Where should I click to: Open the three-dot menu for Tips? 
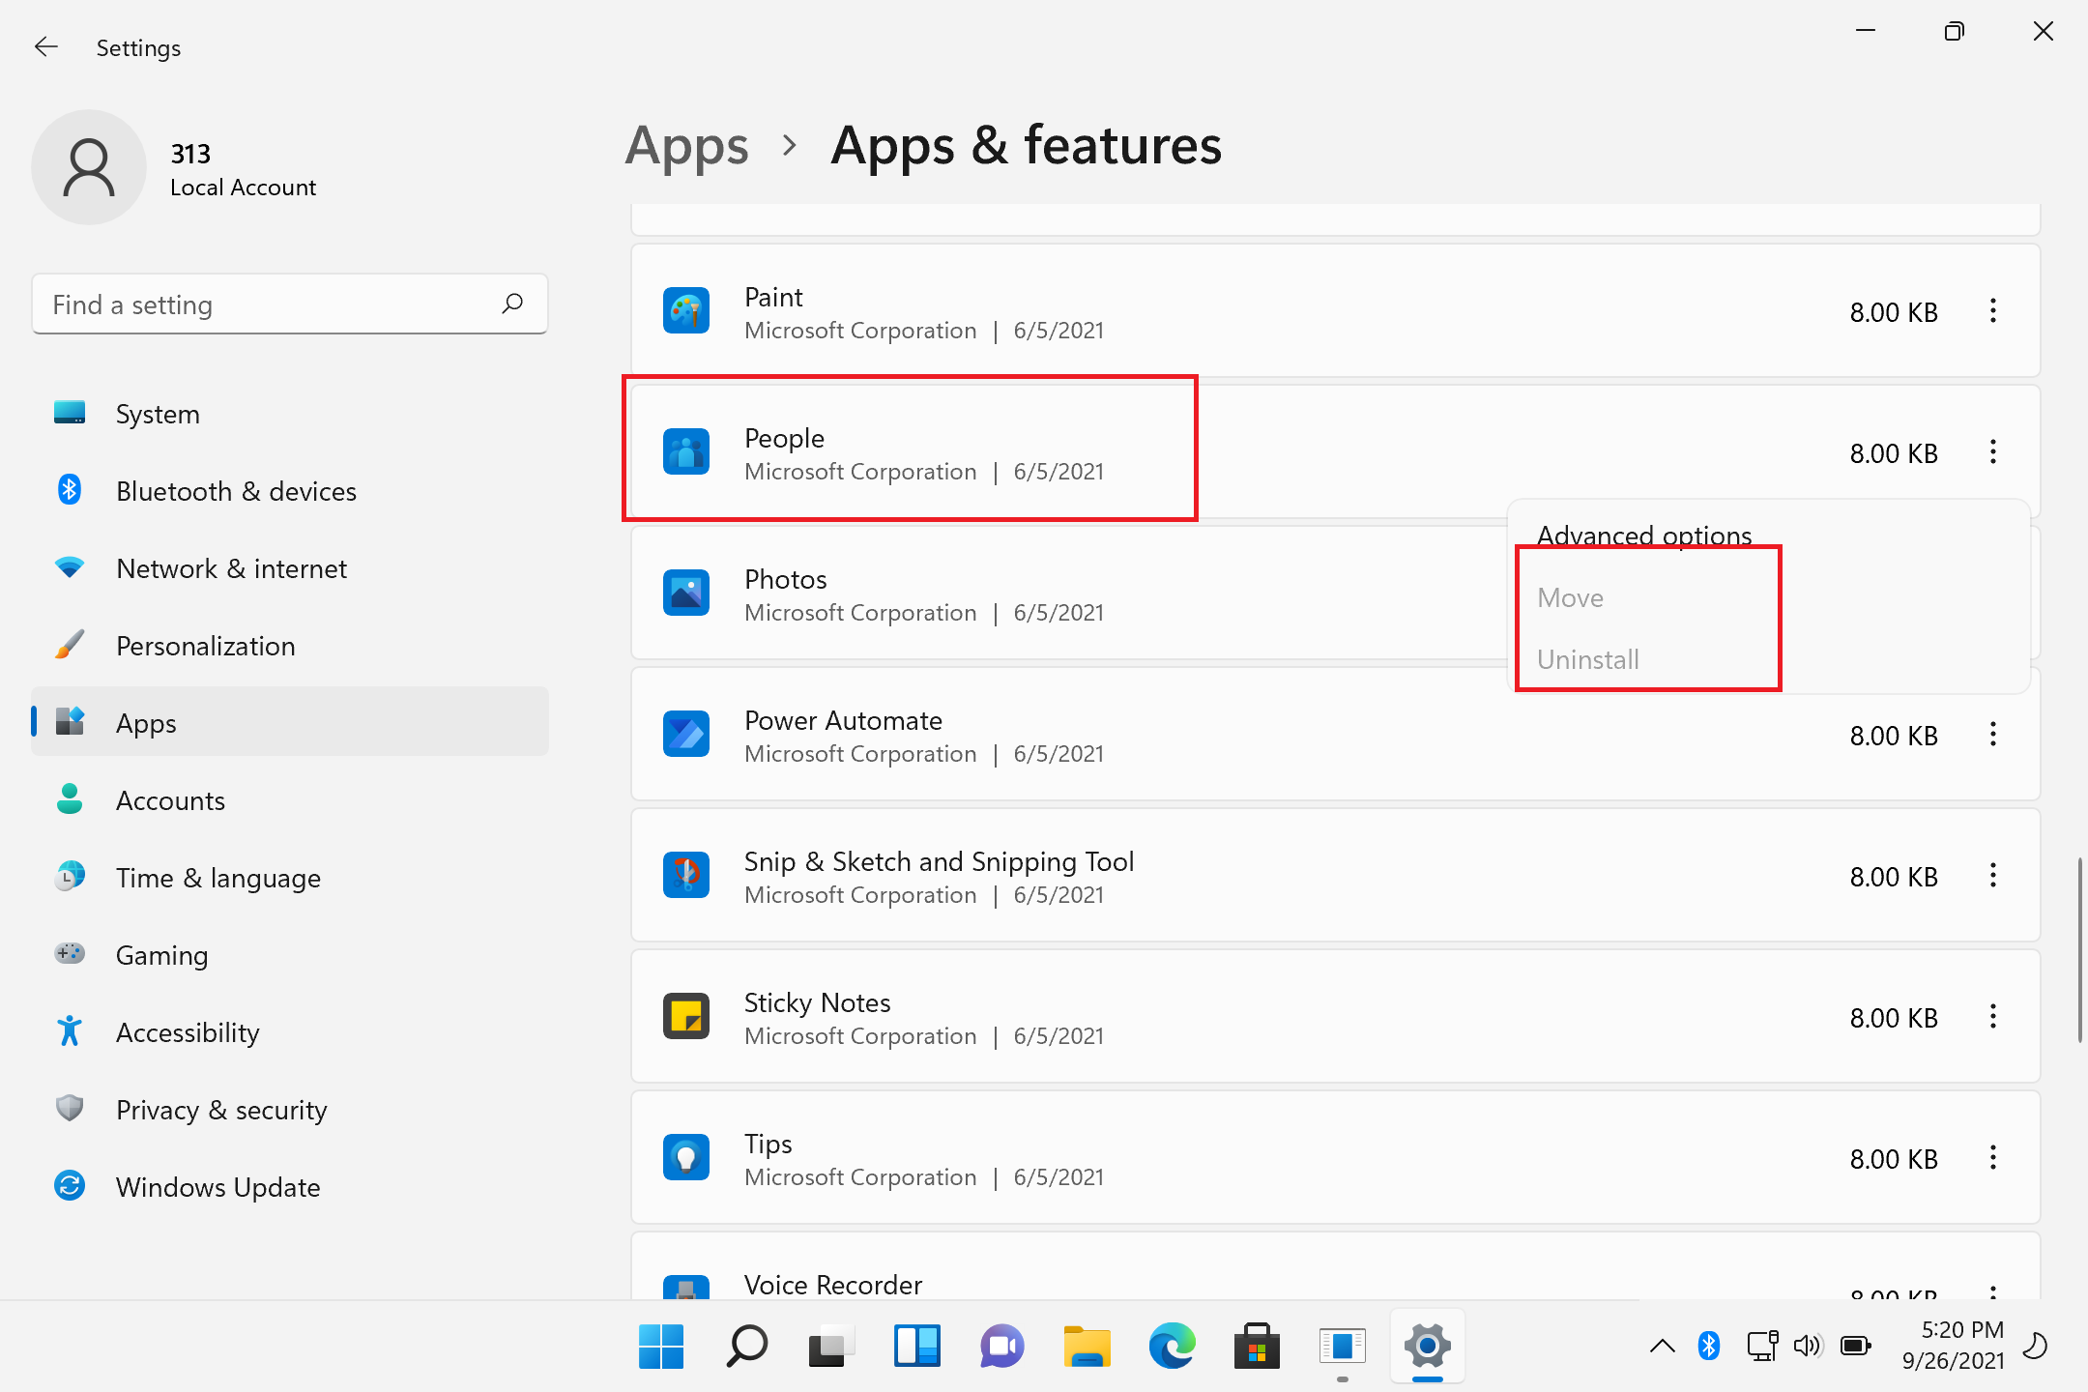point(1993,1158)
